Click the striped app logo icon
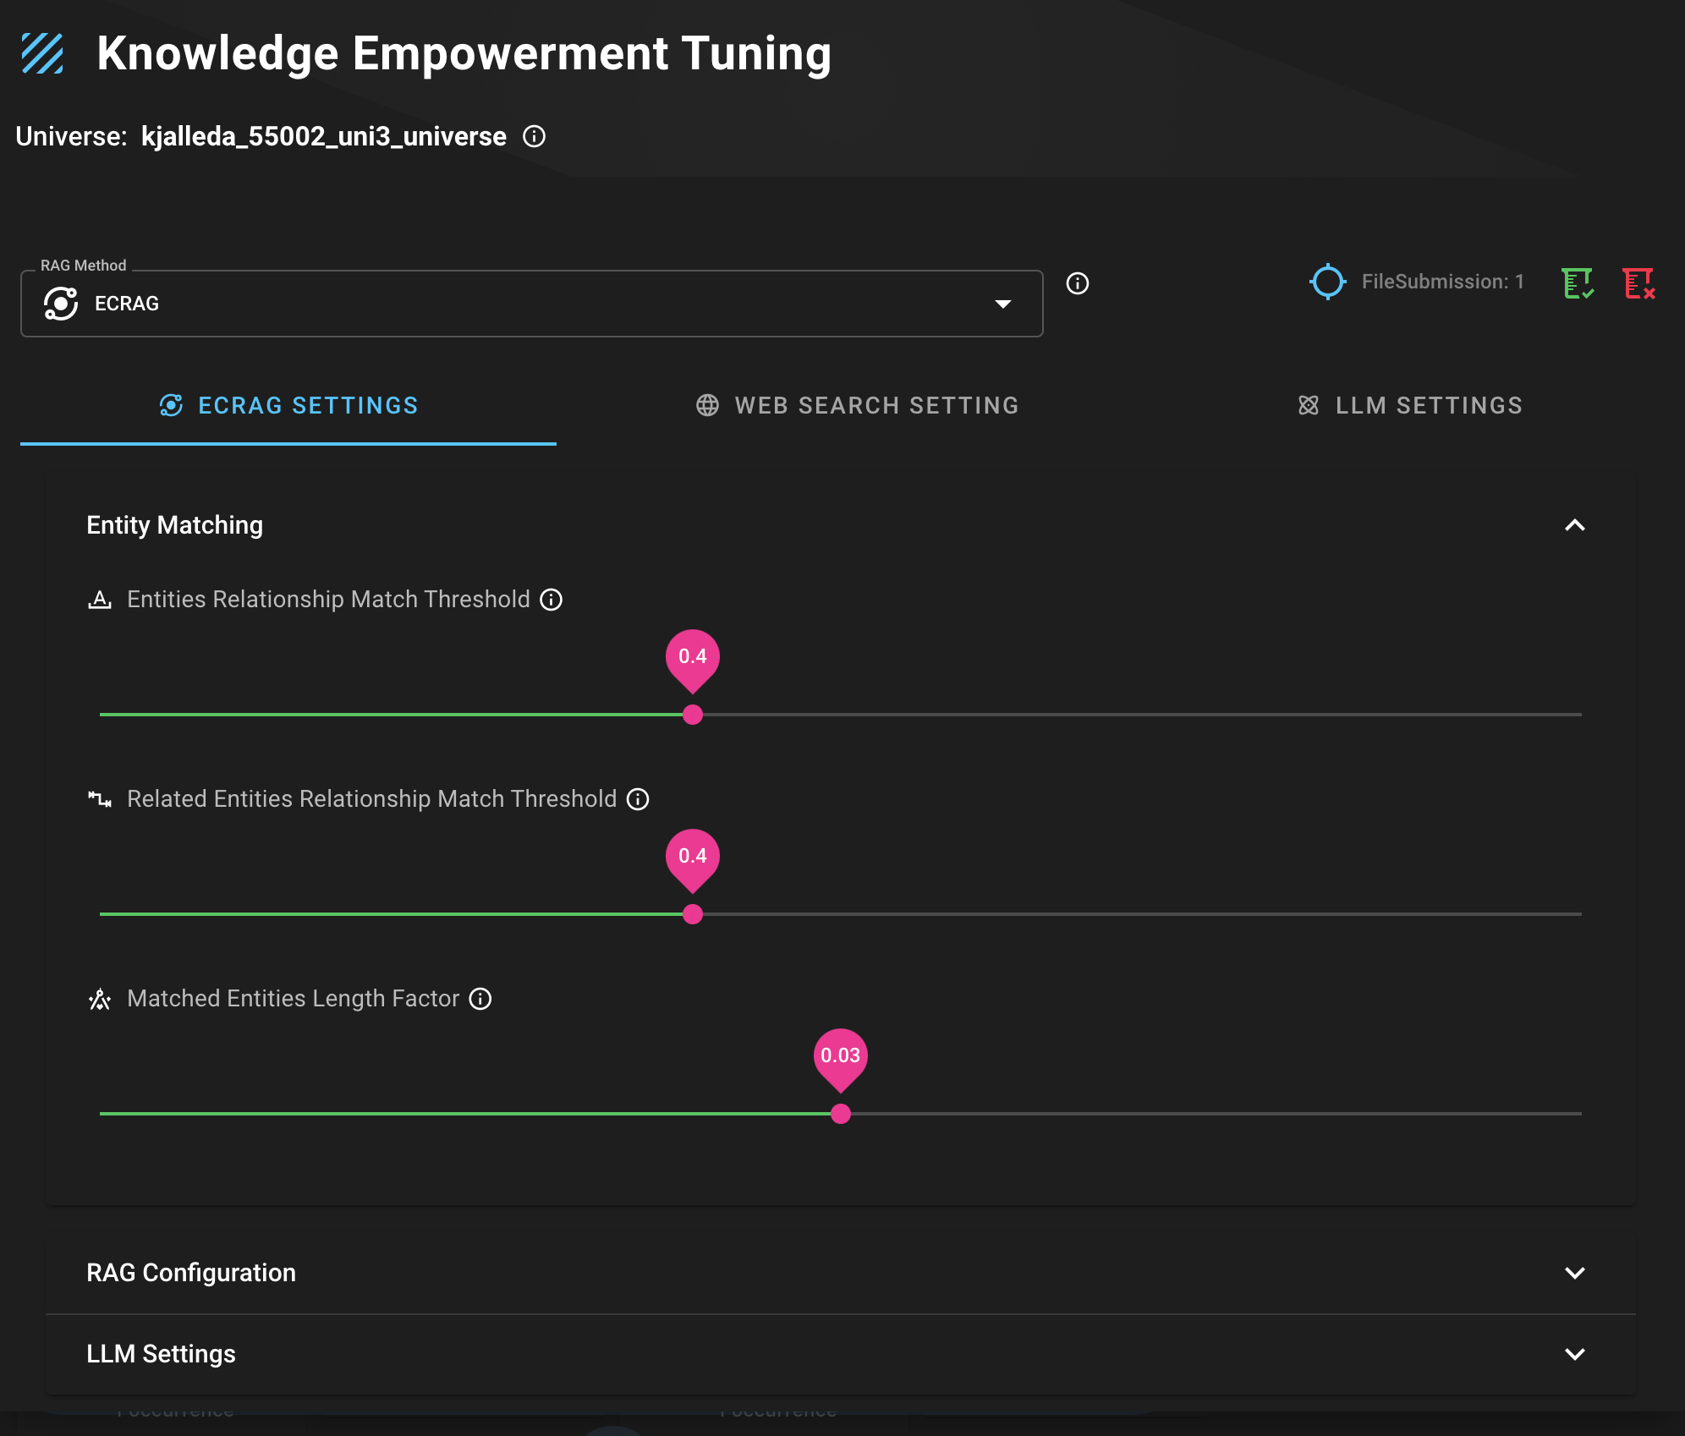 click(x=42, y=53)
